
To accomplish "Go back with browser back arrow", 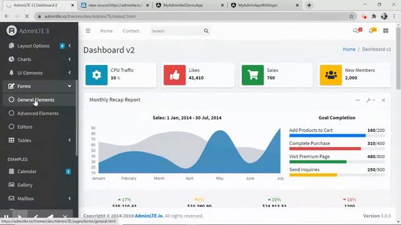I will [x=7, y=16].
